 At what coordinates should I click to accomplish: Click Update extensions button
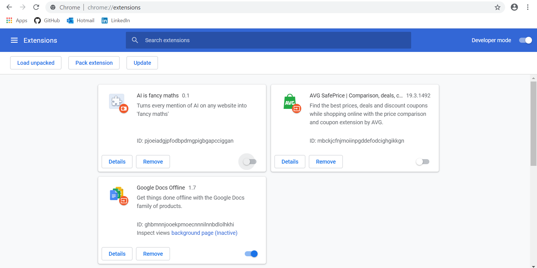(x=142, y=63)
